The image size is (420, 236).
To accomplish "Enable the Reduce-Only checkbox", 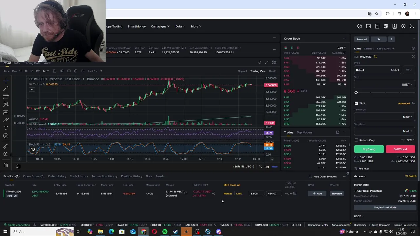I will (356, 140).
